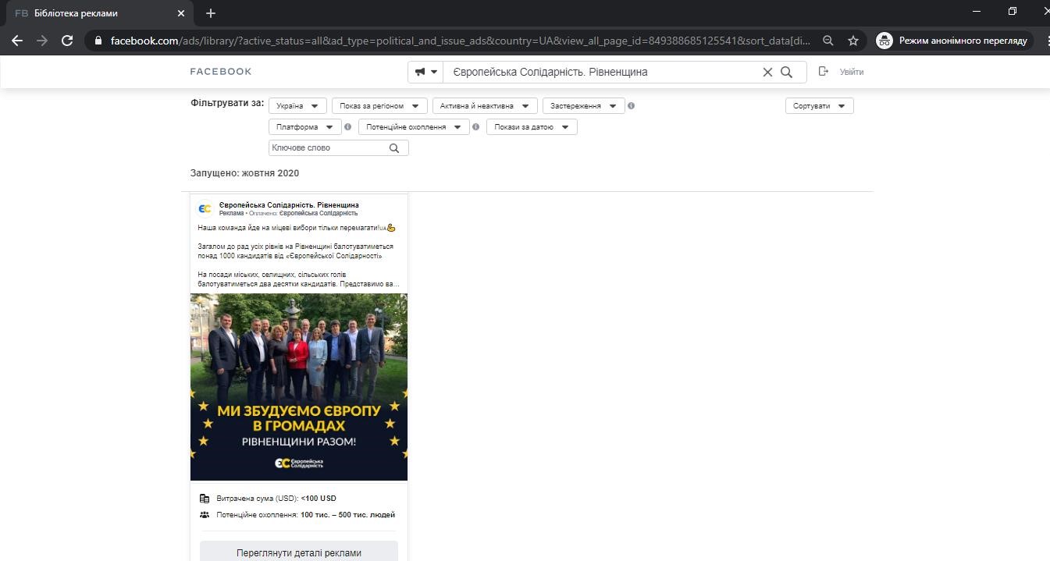Click the FACEBOOK logo
The image size is (1050, 561).
[x=221, y=72]
